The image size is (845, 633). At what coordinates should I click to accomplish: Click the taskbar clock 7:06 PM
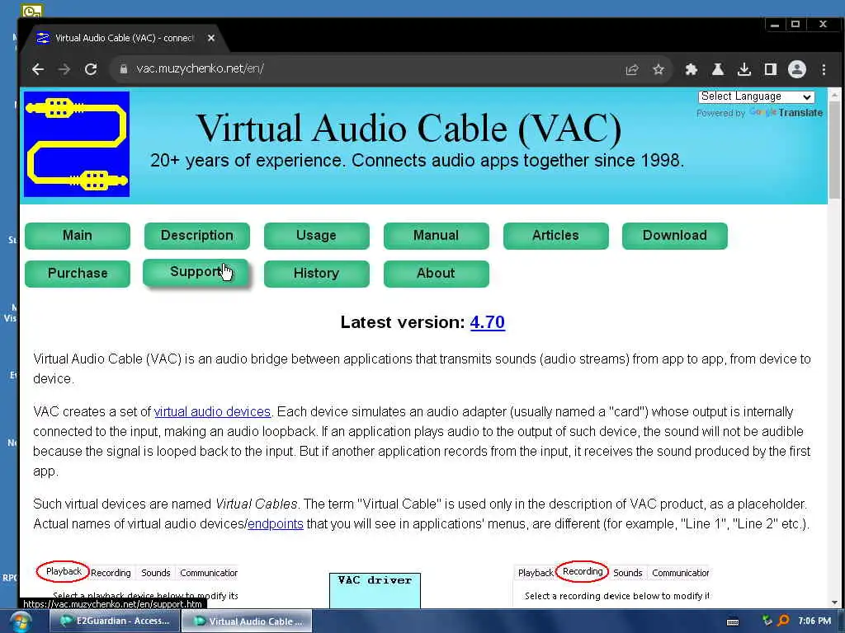coord(814,621)
